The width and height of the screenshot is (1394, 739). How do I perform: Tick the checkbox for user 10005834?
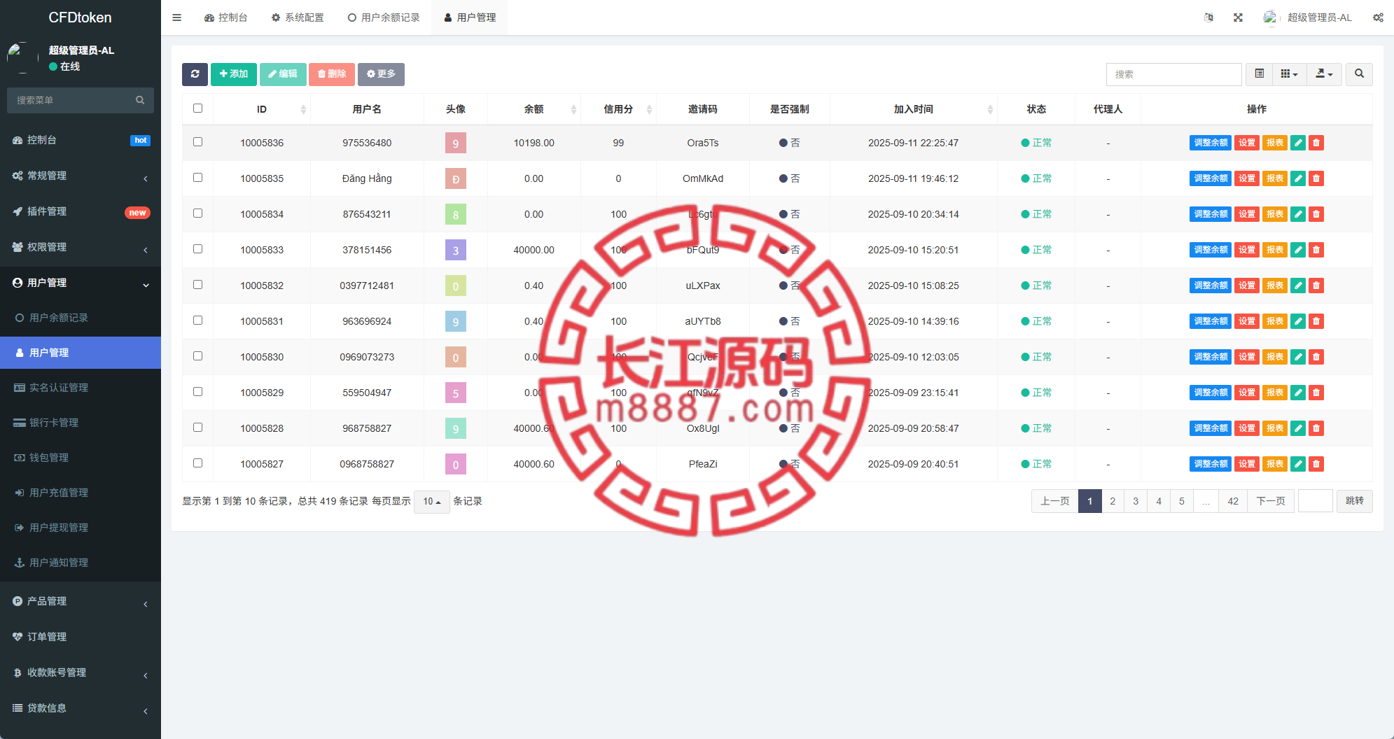pyautogui.click(x=197, y=213)
